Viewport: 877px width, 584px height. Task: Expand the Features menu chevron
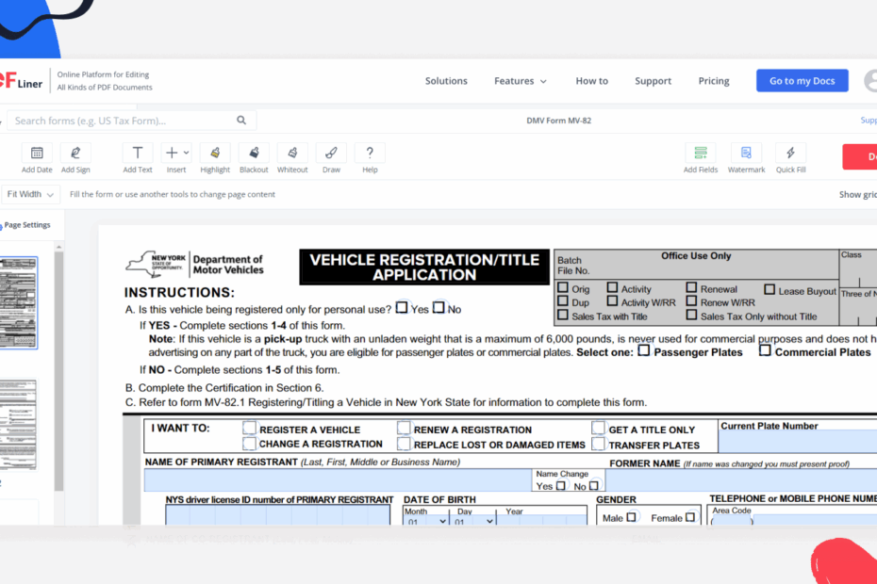click(545, 81)
